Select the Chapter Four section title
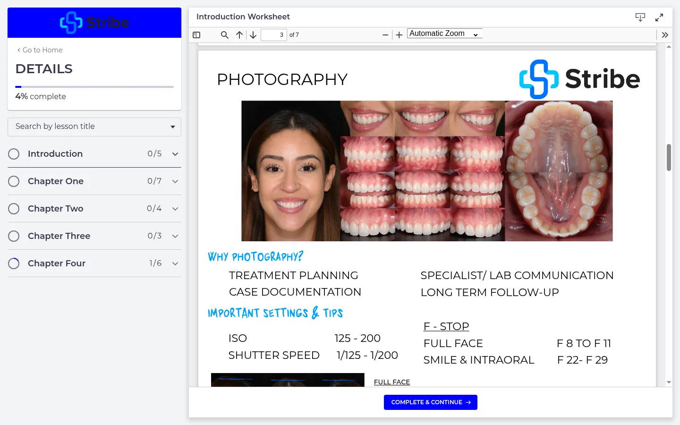This screenshot has width=680, height=425. pos(57,263)
